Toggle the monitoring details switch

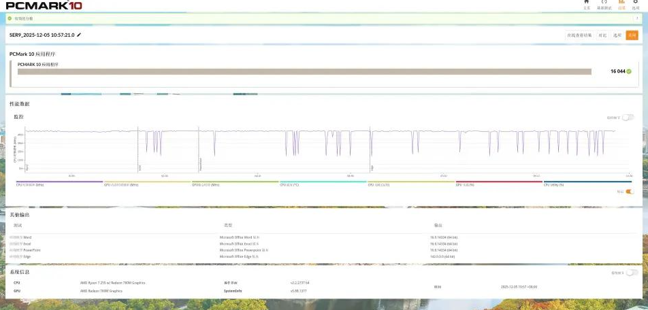click(x=627, y=117)
